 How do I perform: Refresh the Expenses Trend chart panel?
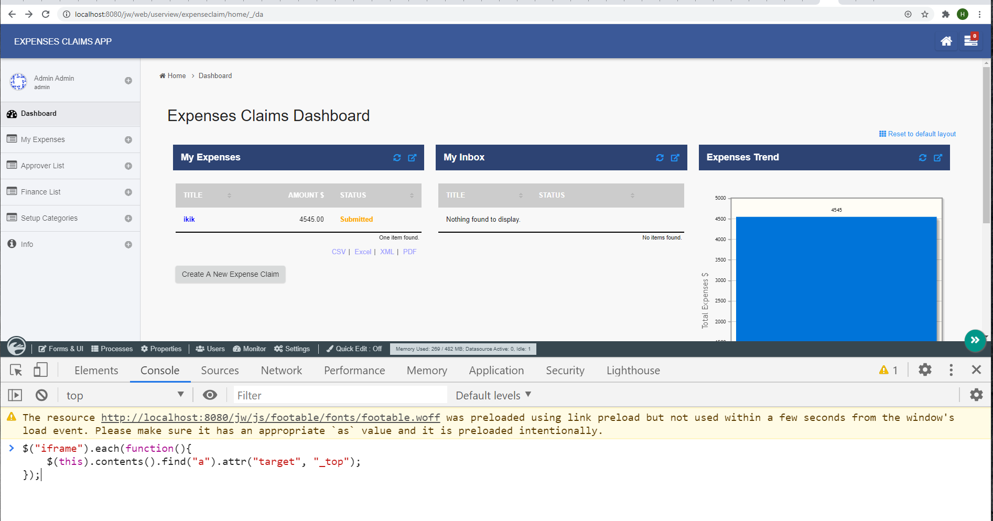click(x=923, y=158)
